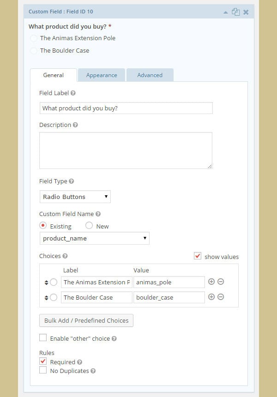Open the Advanced tab
The image size is (277, 397).
150,74
